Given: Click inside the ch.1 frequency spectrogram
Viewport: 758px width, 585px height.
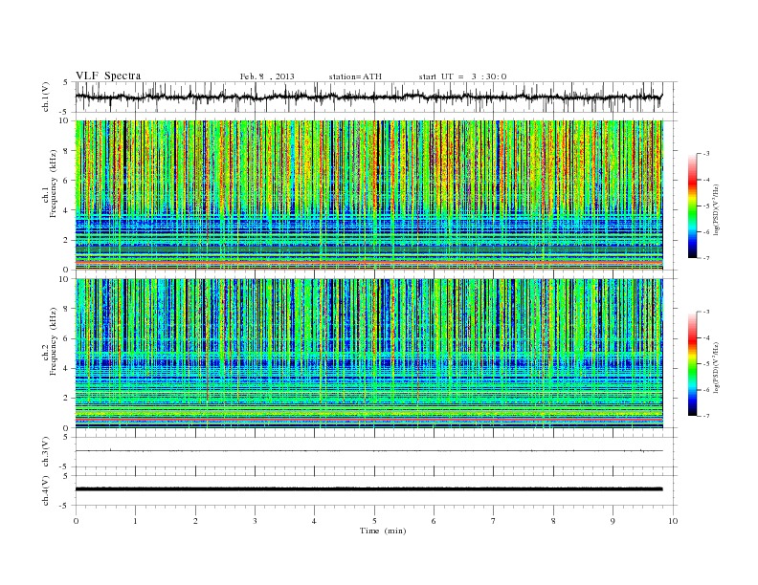Looking at the screenshot, I should (369, 195).
